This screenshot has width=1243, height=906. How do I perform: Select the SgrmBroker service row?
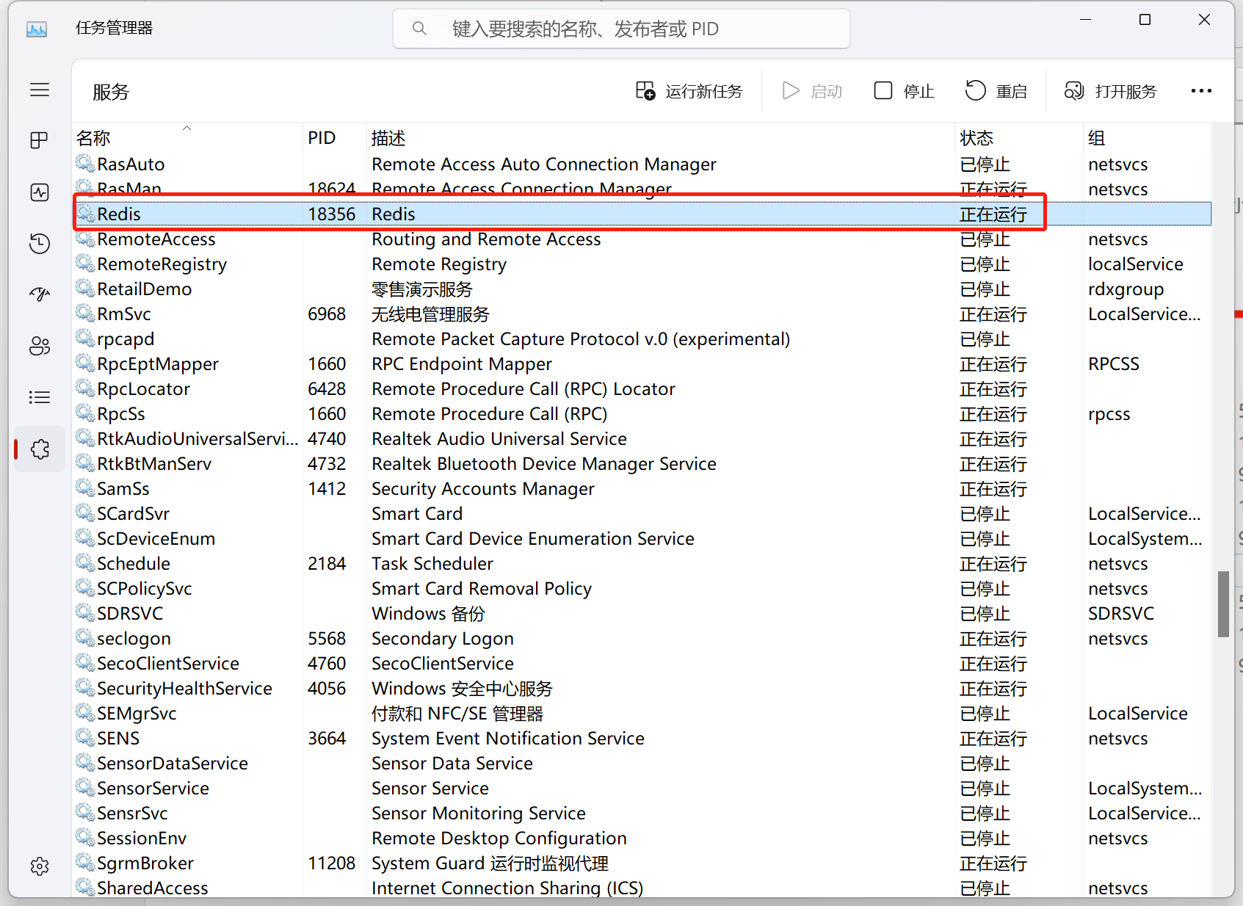(642, 863)
